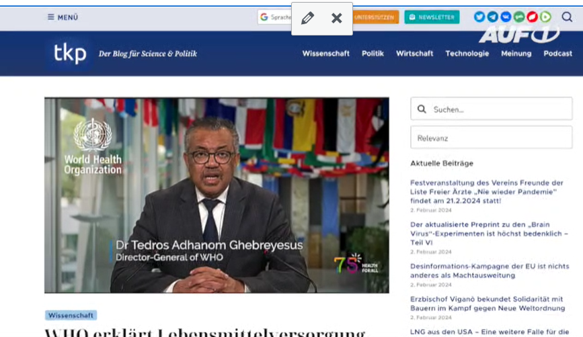Open the Twitter social icon

click(479, 17)
